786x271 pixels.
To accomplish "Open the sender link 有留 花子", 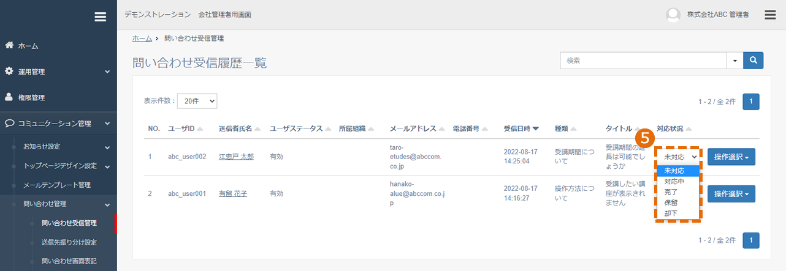I will coord(233,193).
